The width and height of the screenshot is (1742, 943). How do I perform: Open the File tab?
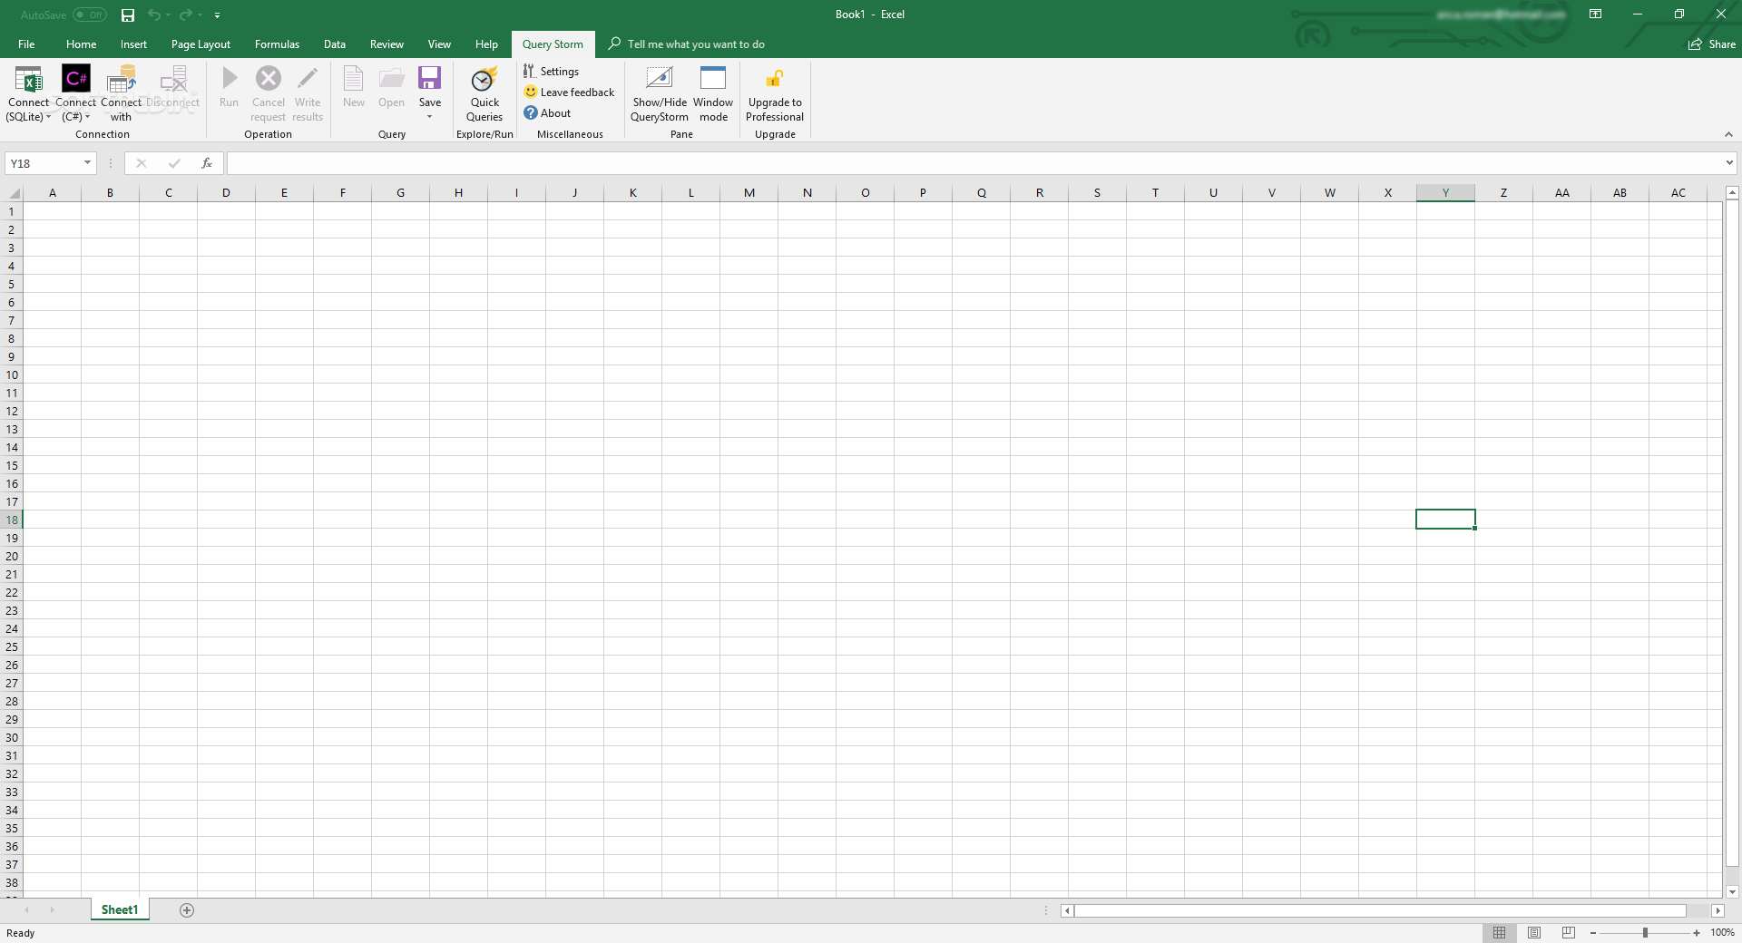pyautogui.click(x=26, y=44)
